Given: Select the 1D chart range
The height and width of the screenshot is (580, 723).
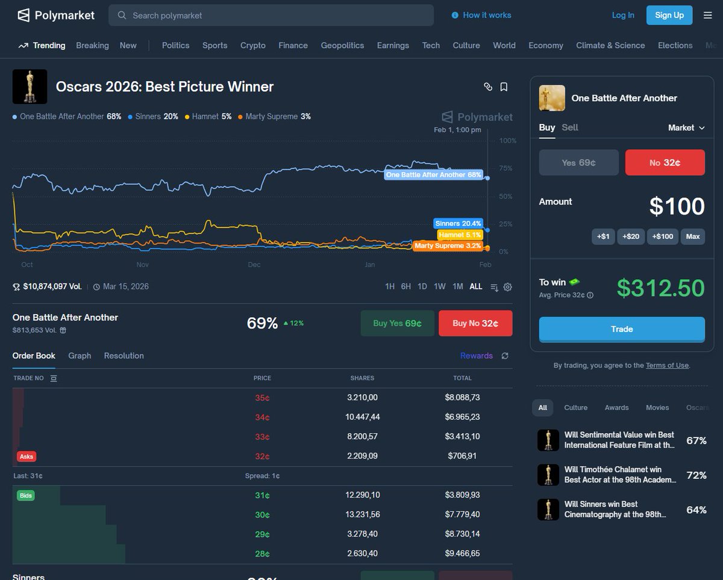Looking at the screenshot, I should point(422,286).
